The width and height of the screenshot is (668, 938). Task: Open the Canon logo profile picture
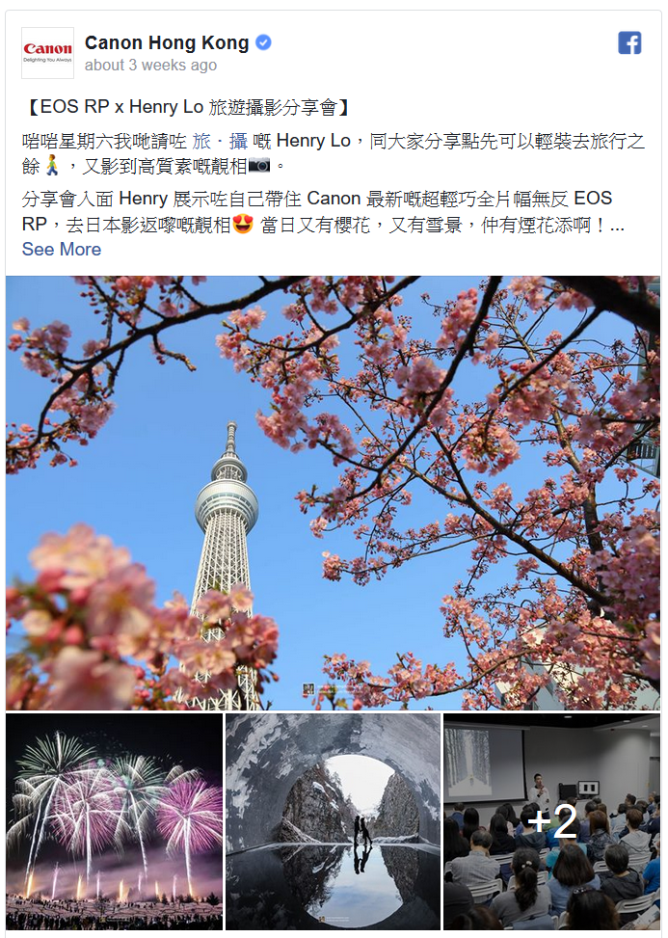click(48, 53)
